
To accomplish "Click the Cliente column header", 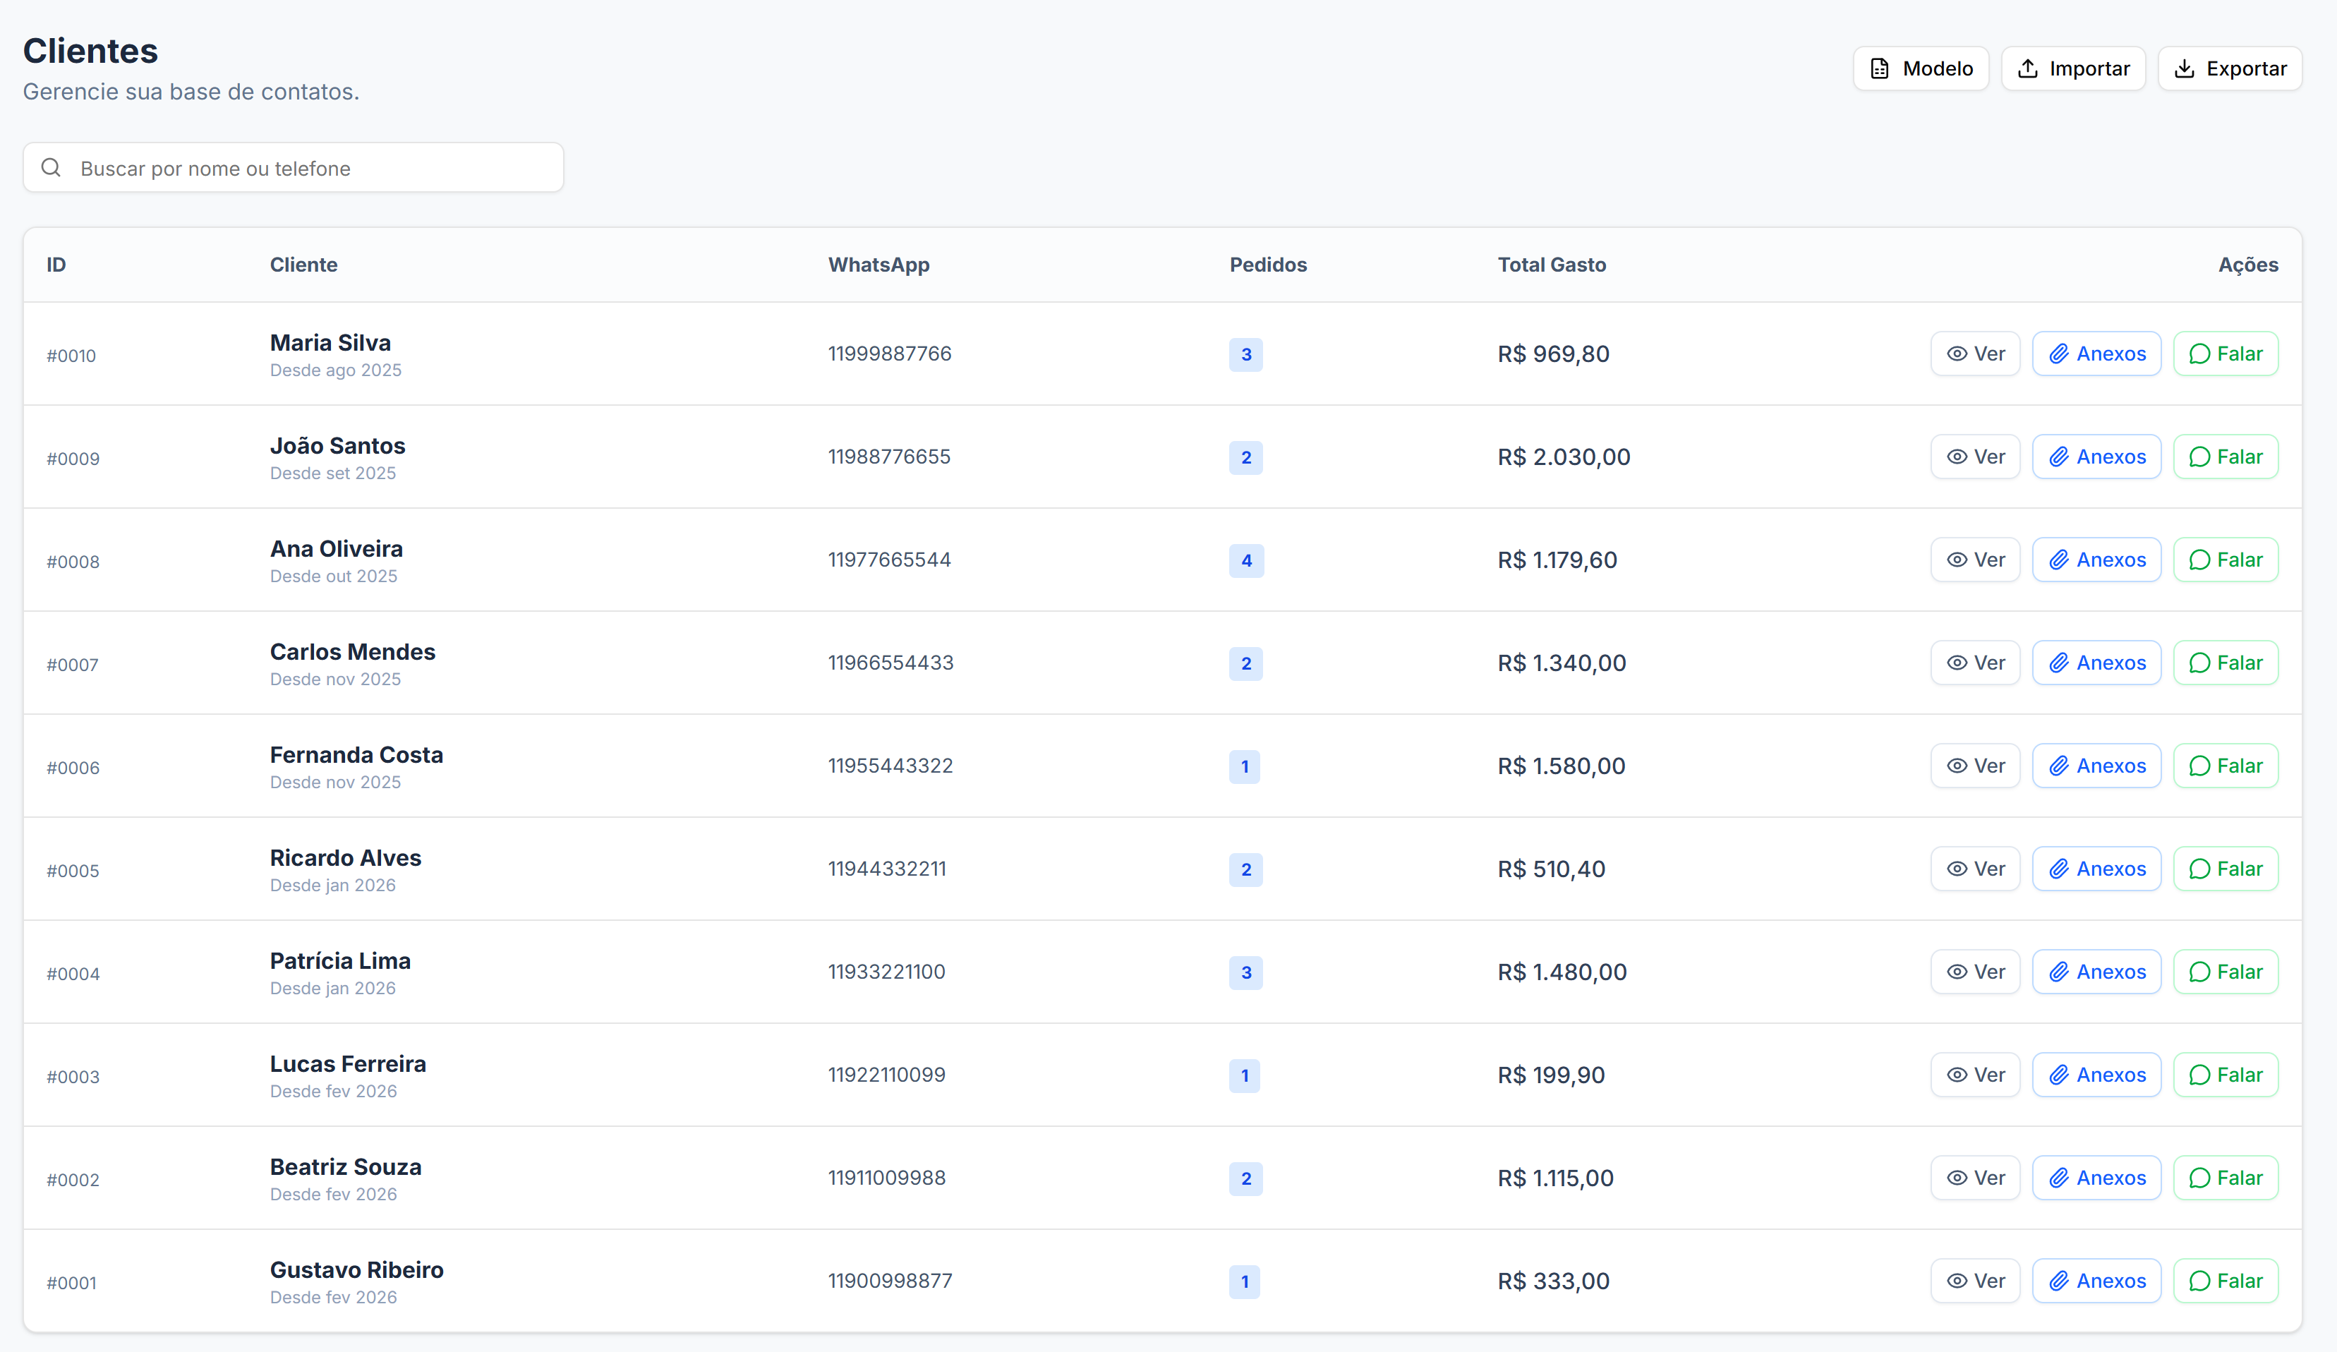I will coord(303,265).
